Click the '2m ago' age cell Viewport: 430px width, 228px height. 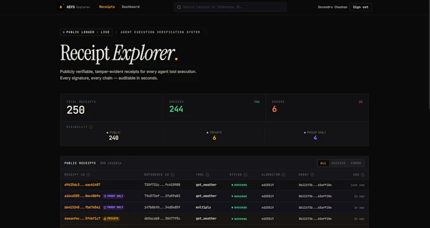359,219
